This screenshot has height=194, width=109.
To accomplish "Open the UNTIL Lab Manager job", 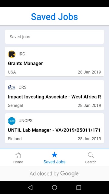I will click(x=54, y=128).
